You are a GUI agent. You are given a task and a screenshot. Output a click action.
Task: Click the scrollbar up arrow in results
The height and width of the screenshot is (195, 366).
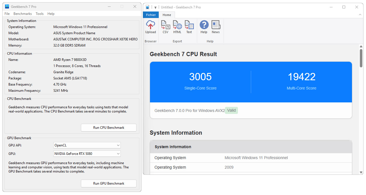pyautogui.click(x=361, y=46)
